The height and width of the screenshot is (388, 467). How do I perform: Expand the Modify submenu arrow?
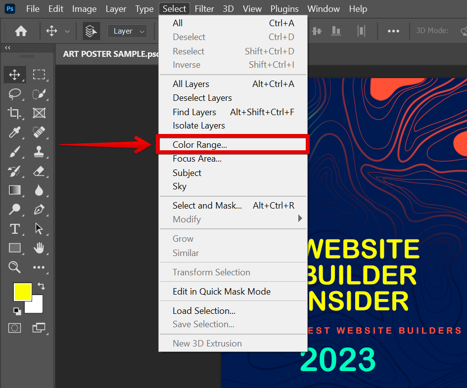(x=300, y=218)
